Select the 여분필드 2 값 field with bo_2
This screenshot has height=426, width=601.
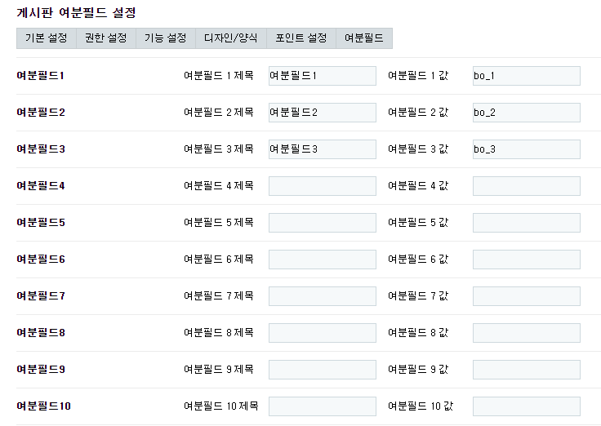(526, 113)
